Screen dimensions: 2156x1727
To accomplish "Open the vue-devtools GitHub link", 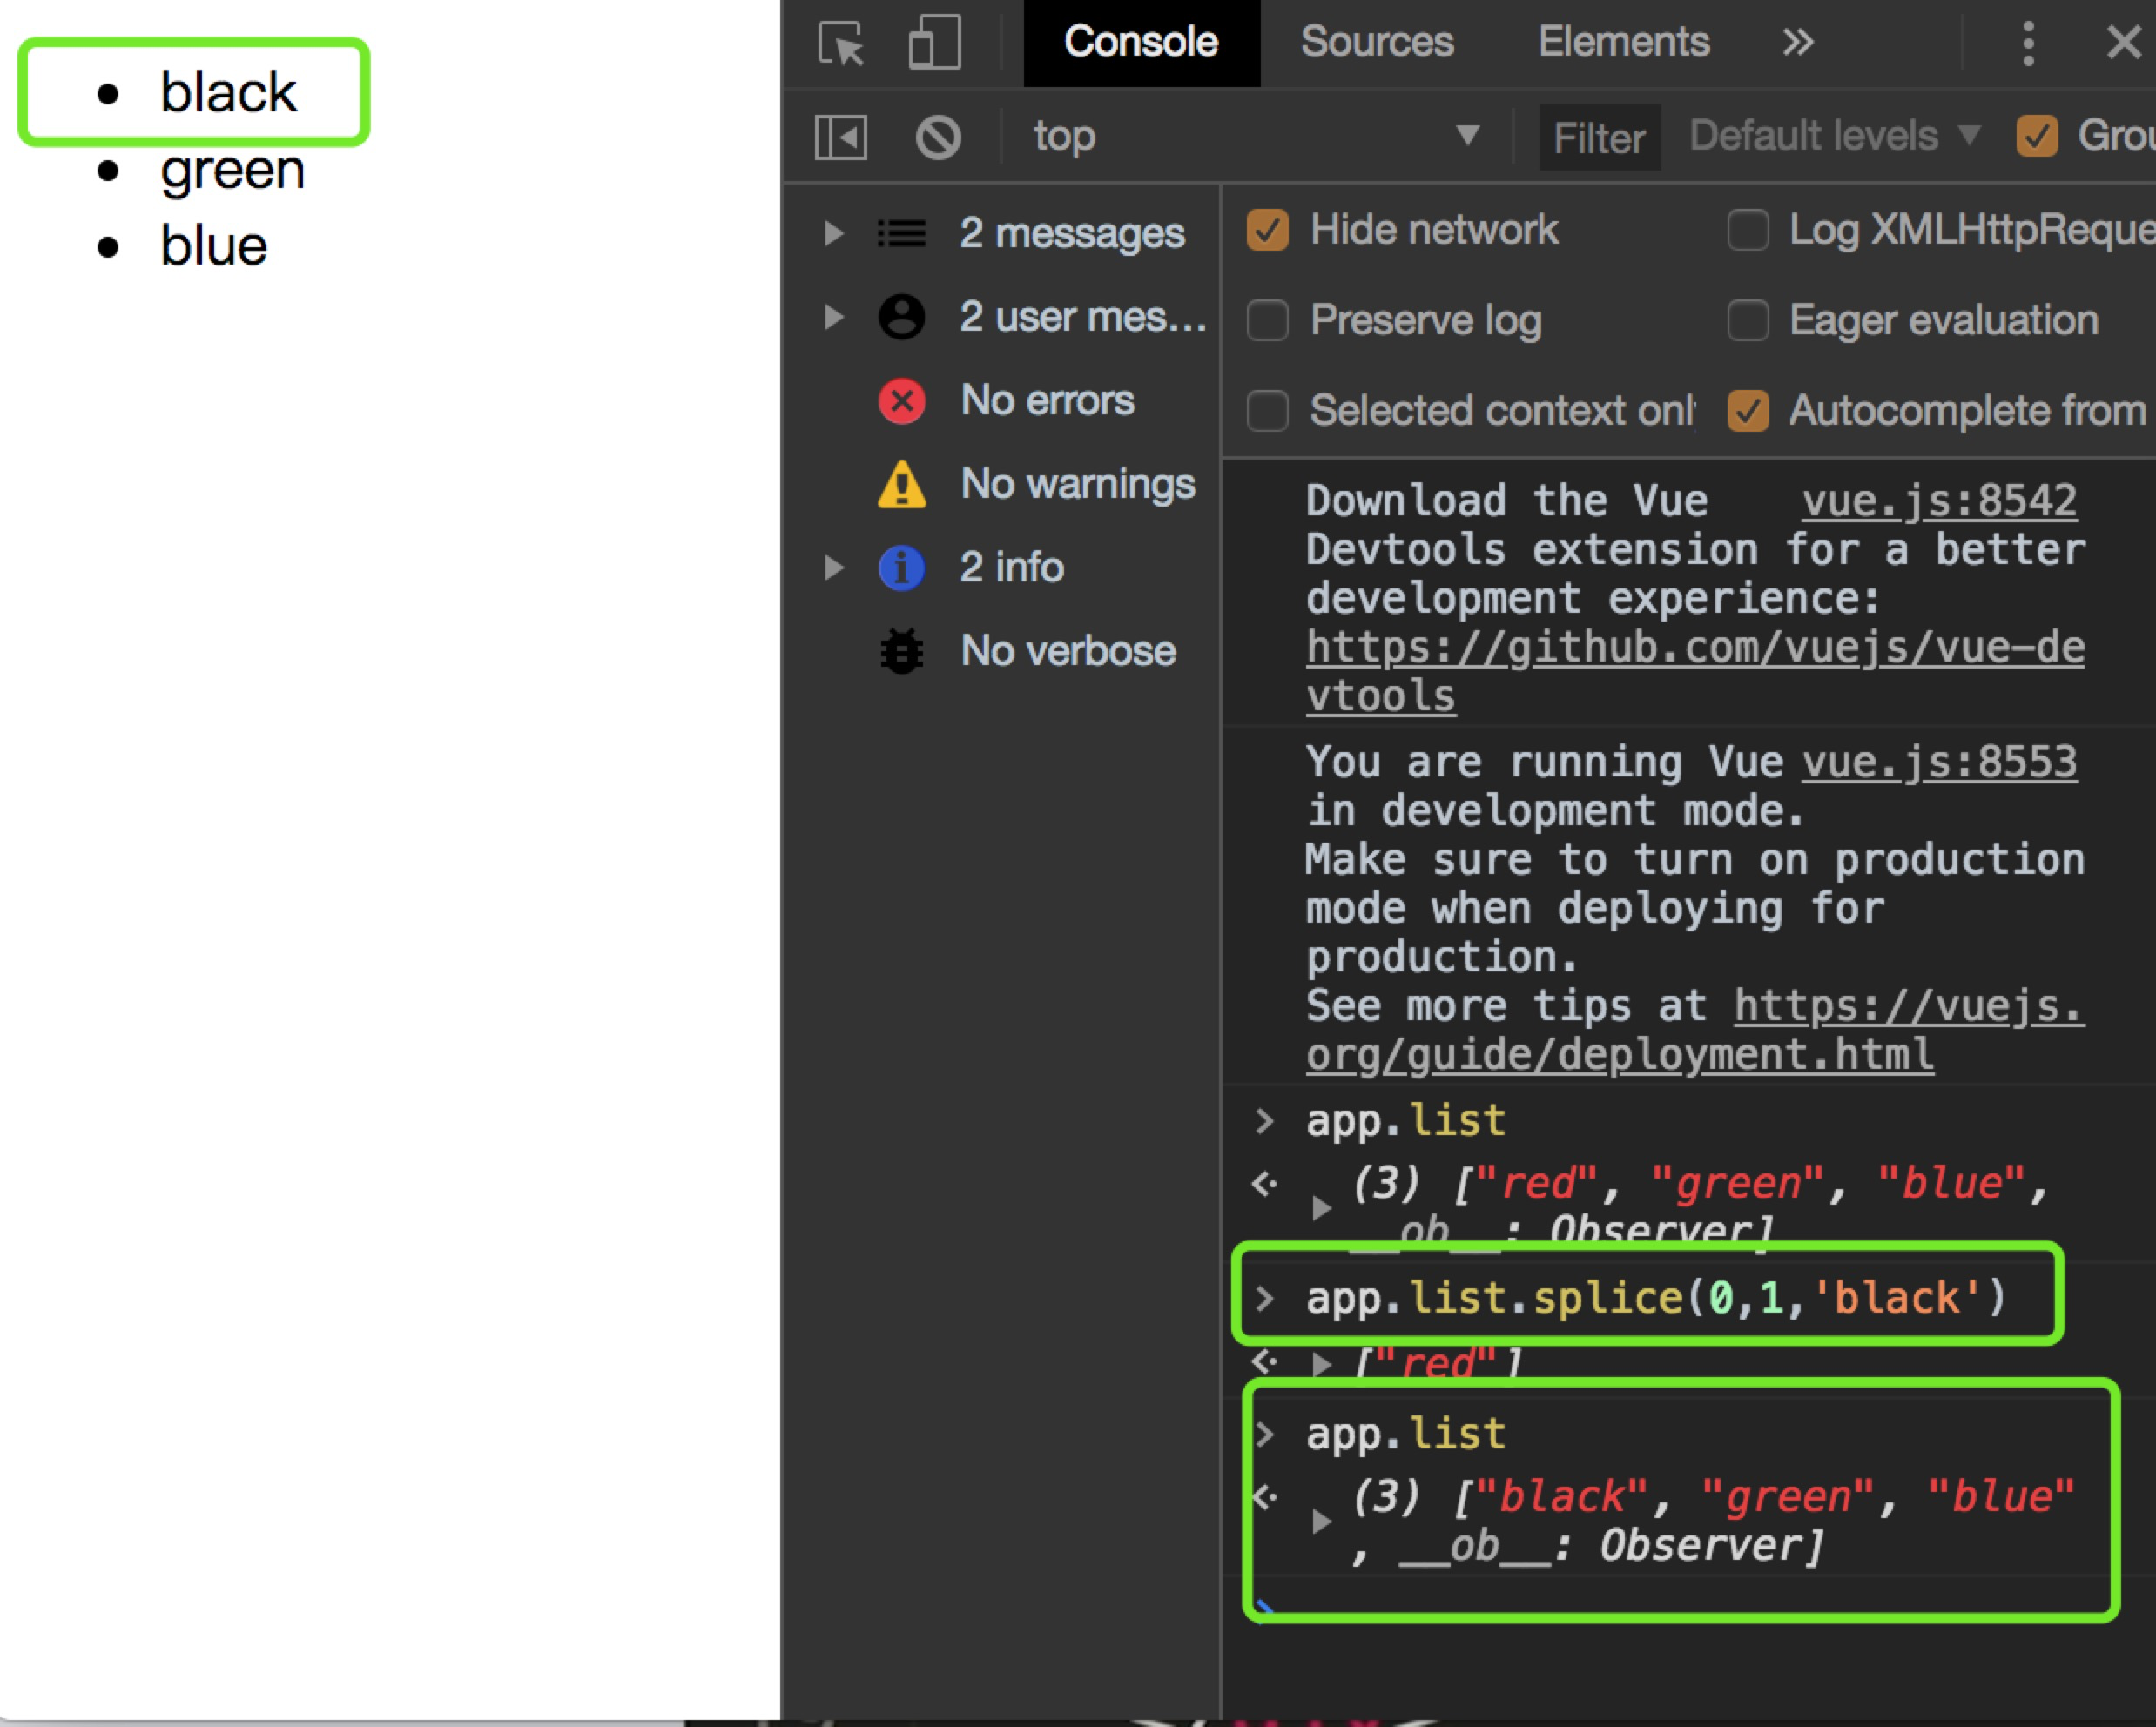I will (1694, 648).
